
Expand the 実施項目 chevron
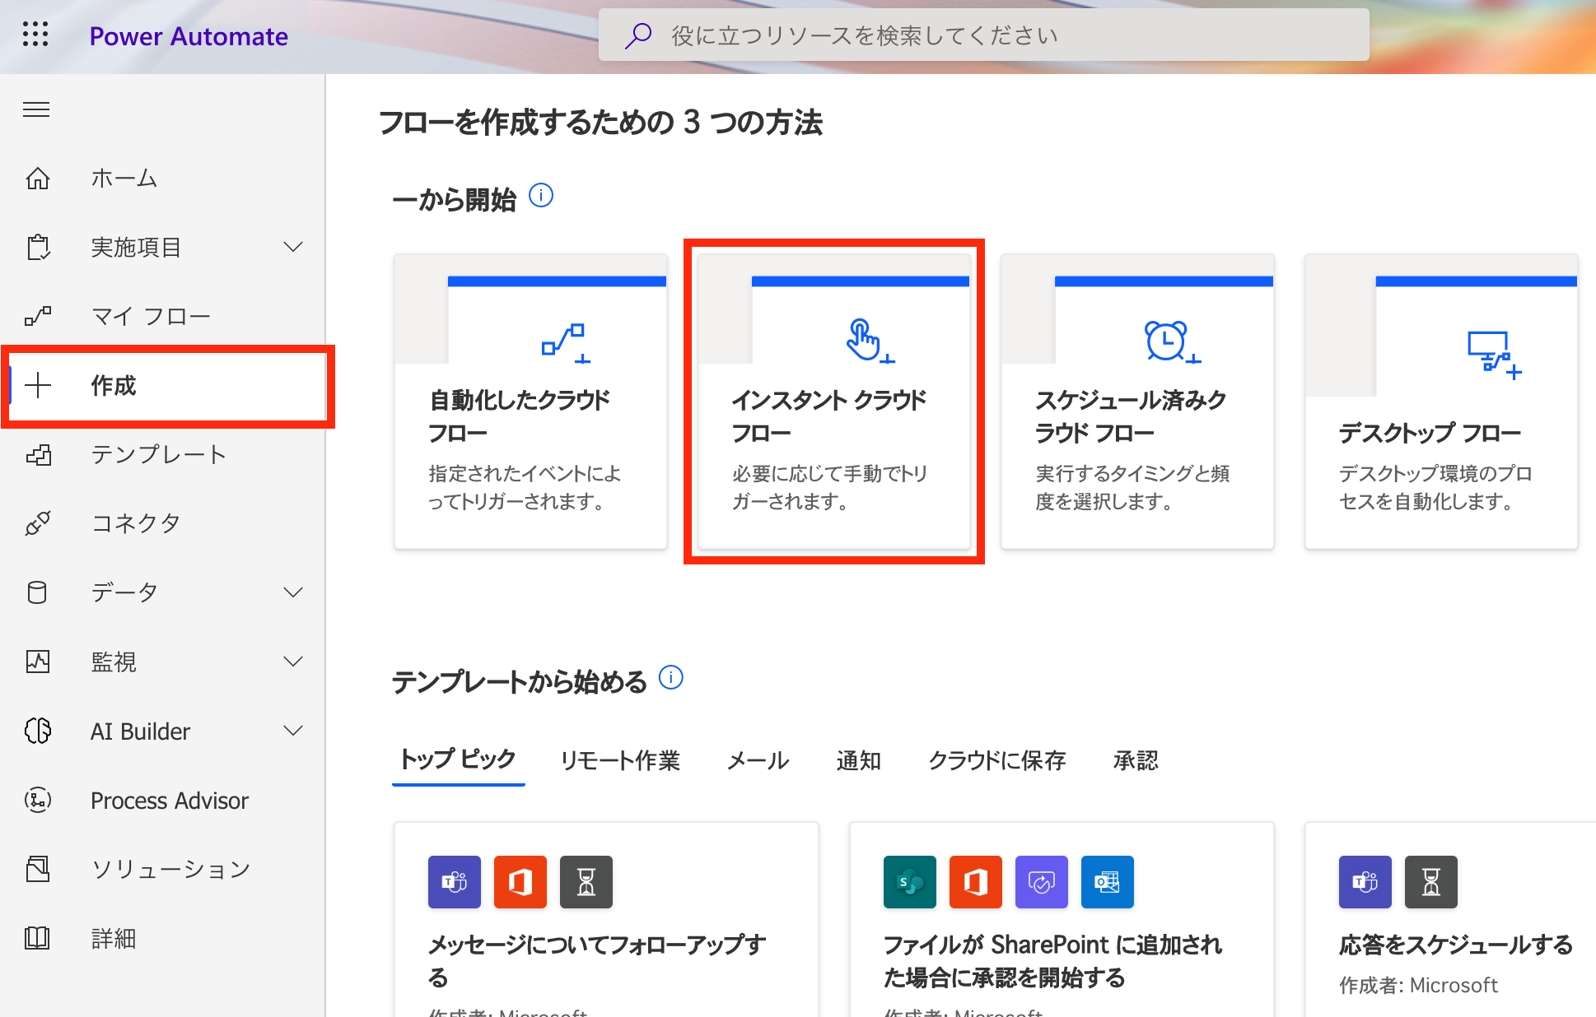[x=293, y=247]
